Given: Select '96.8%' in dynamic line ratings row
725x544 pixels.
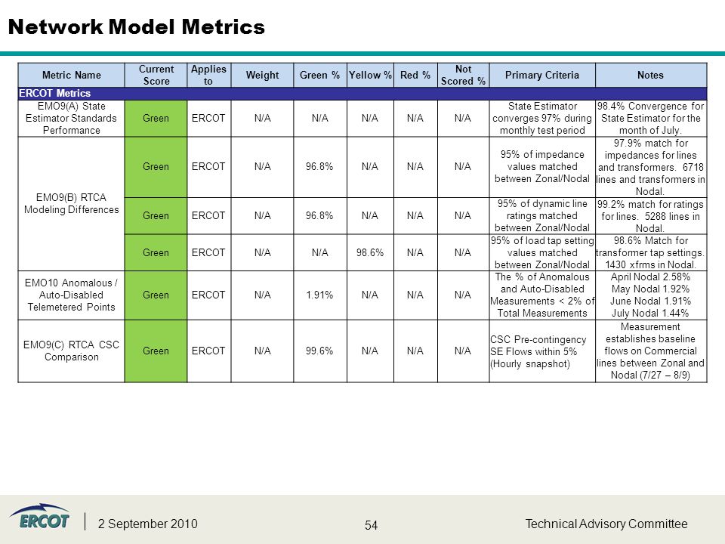Looking at the screenshot, I should [320, 215].
